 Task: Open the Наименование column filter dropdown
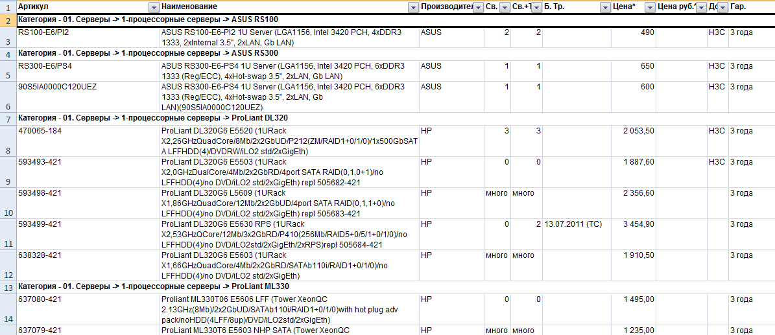point(412,7)
